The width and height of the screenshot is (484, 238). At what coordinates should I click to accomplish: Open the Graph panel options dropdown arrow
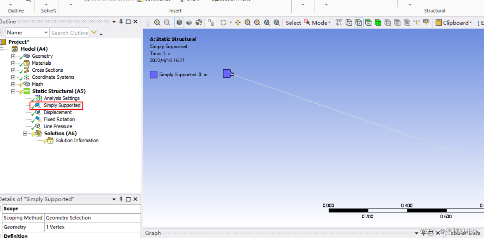coord(417,233)
